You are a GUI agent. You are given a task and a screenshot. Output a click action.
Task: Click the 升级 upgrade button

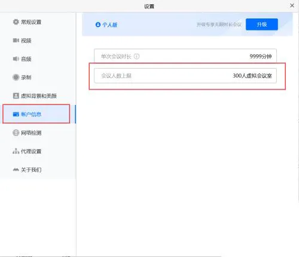tap(262, 24)
